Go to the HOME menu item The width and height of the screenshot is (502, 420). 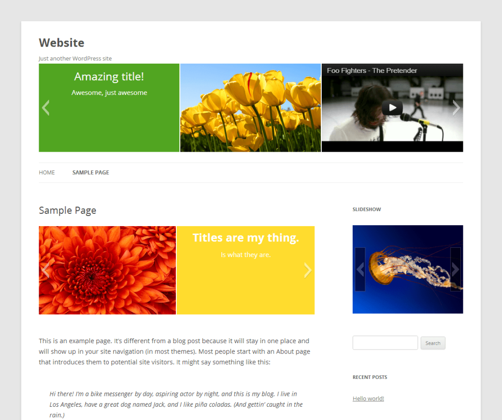(x=47, y=172)
